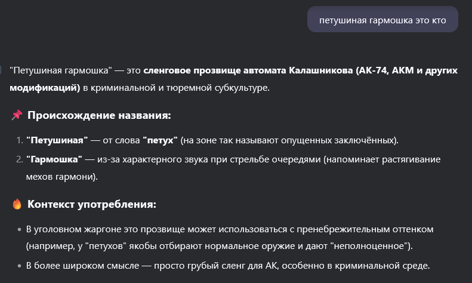This screenshot has width=472, height=283.
Task: Click the bold quoted word 'петух'
Action: 160,140
